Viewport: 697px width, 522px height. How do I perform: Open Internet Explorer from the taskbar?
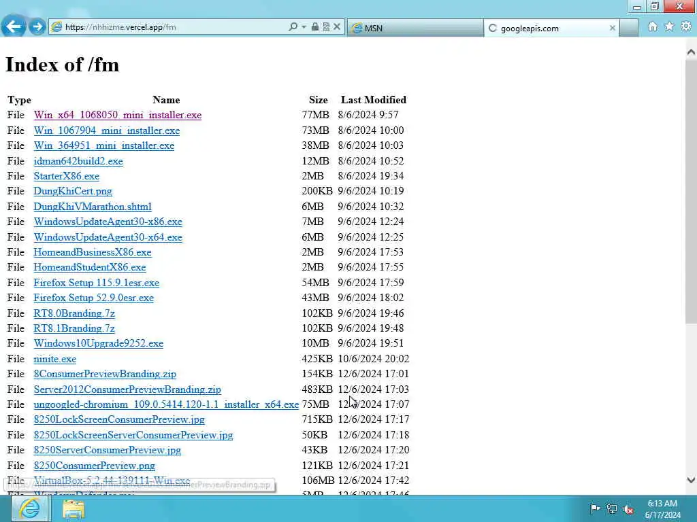[30, 508]
